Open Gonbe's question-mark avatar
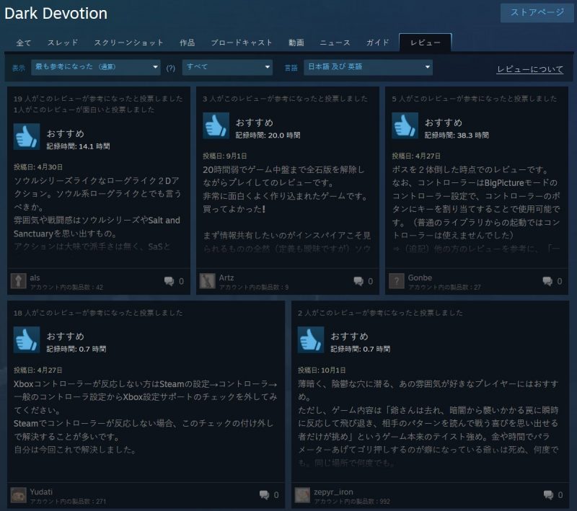This screenshot has width=577, height=511. tap(396, 281)
